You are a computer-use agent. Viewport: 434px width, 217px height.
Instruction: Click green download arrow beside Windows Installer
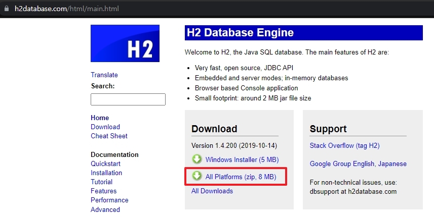pyautogui.click(x=197, y=159)
